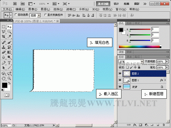The height and width of the screenshot is (128, 171).
Task: Select the Magic Wand tool
Action: pyautogui.click(x=9, y=32)
